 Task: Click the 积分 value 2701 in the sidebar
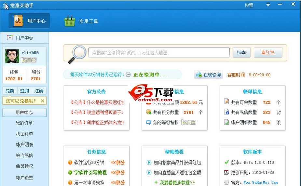(36, 79)
